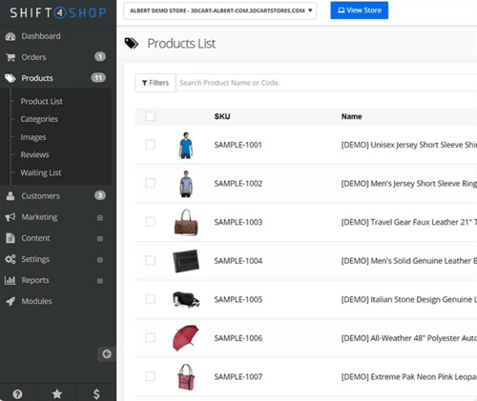Click the Marketing megaphone icon
The width and height of the screenshot is (477, 401).
pos(10,217)
